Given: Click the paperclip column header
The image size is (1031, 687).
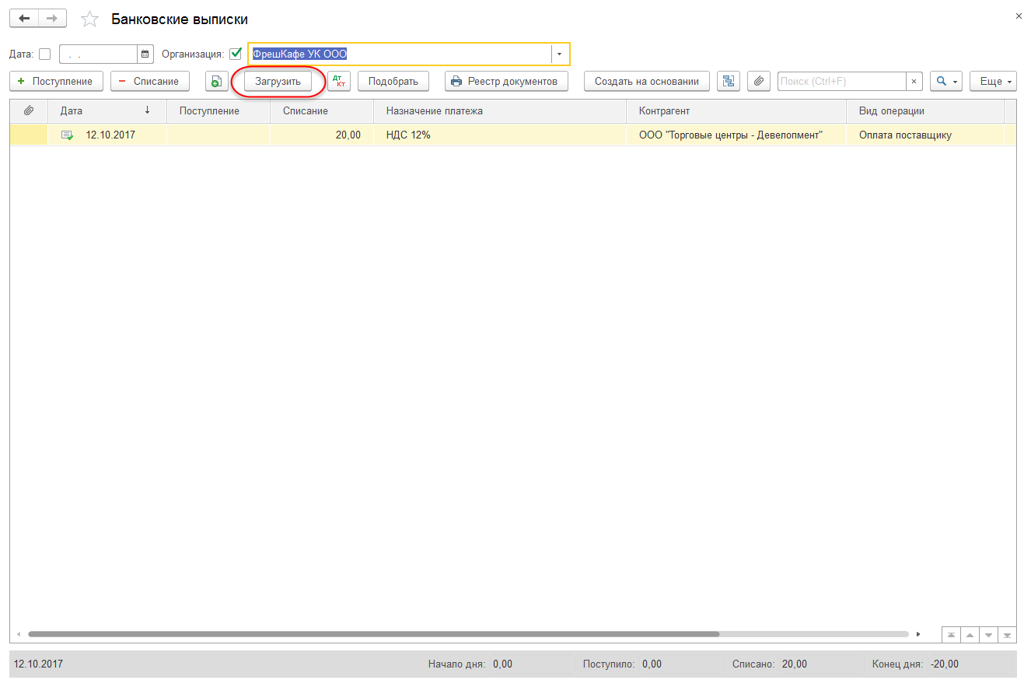Looking at the screenshot, I should click(29, 111).
